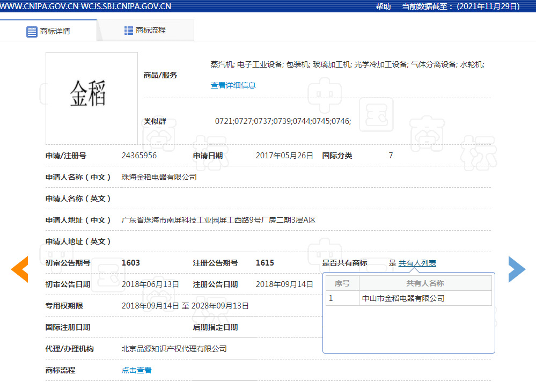This screenshot has width=536, height=382.
Task: Select co-owner row 中山市金稻电器有限公司
Action: 403,298
